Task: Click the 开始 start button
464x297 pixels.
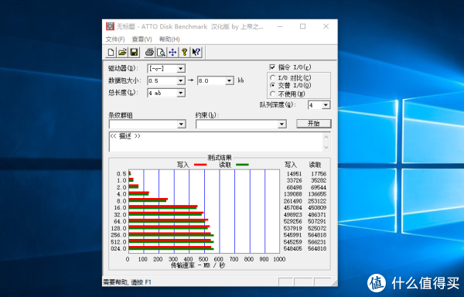Action: point(314,124)
